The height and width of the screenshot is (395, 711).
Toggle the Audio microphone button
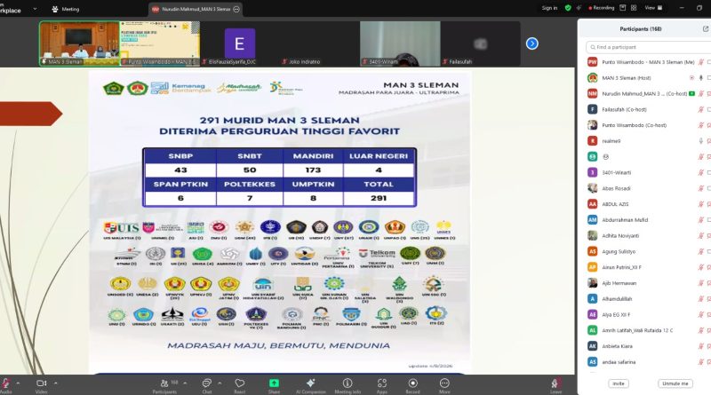click(x=5, y=383)
